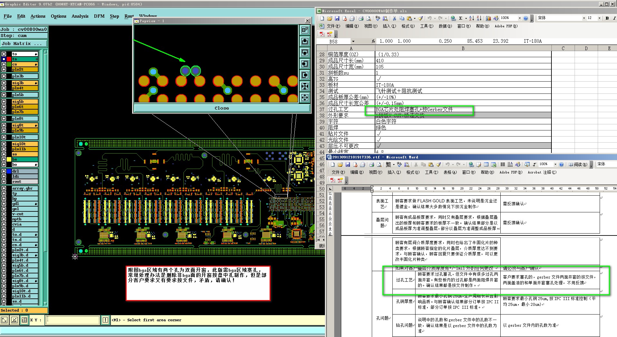Toggle checkbox for the drl layer

click(x=4, y=171)
